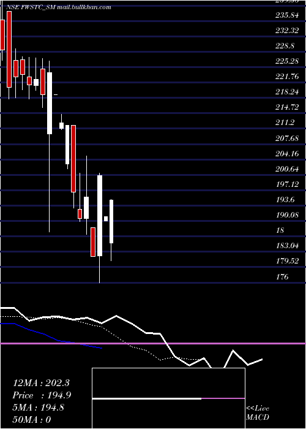Click the 190.08 price axis label
Screen dimensions: 306x429
pyautogui.click(x=287, y=215)
